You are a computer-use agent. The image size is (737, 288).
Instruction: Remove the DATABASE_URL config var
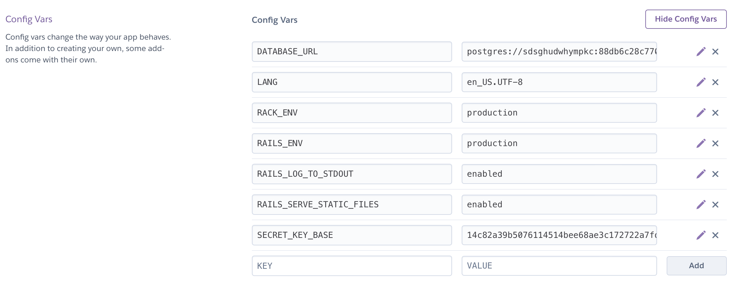coord(716,51)
